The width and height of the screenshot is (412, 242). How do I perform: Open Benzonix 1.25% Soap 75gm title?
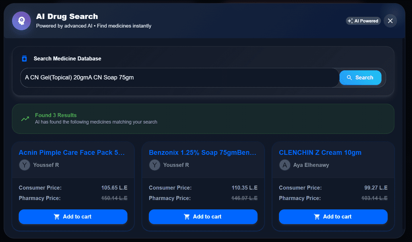pos(202,152)
